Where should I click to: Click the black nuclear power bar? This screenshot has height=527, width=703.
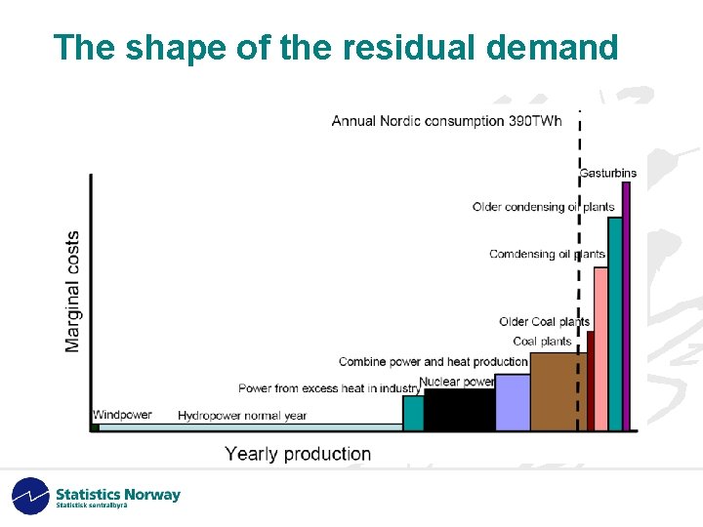click(x=460, y=410)
